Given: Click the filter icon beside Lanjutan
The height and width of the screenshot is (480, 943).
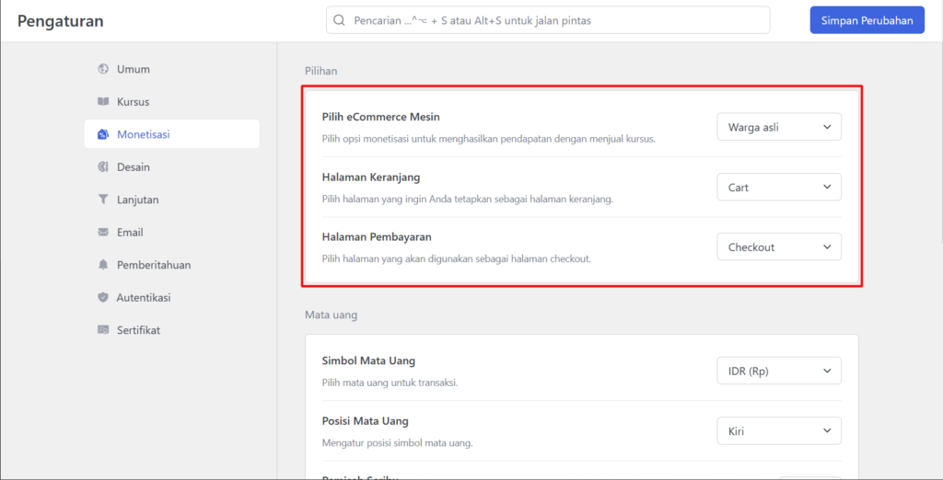Looking at the screenshot, I should 103,200.
